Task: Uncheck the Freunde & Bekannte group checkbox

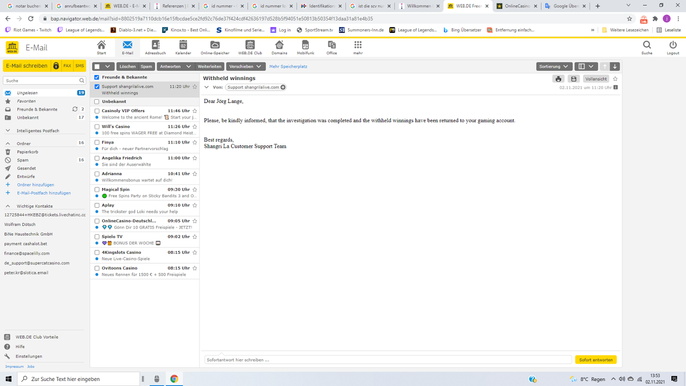Action: click(x=97, y=77)
